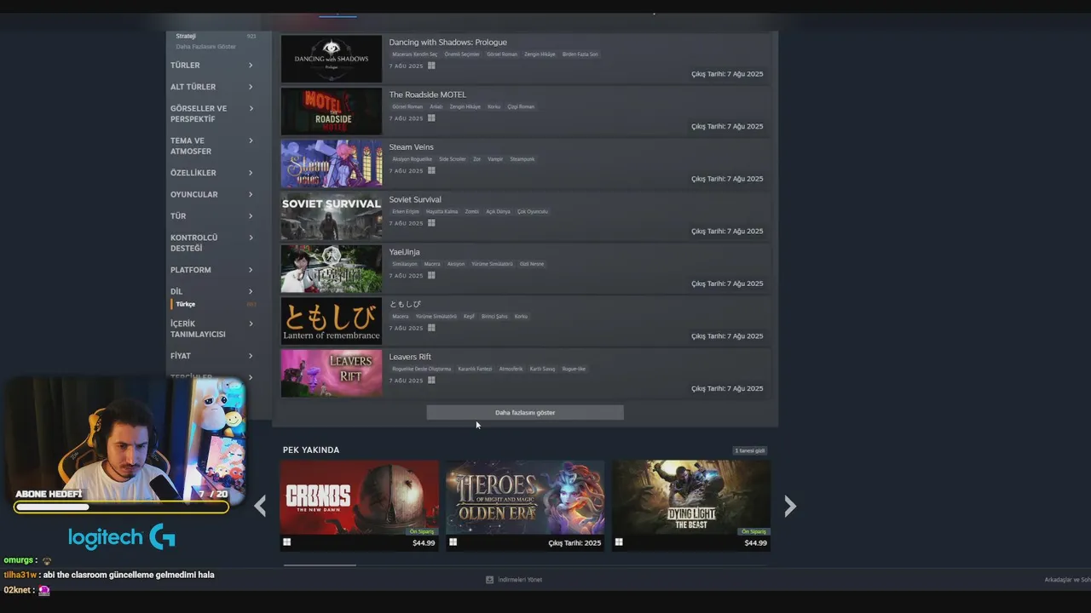This screenshot has width=1091, height=613.
Task: Expand the TÜR filter section
Action: click(x=212, y=216)
